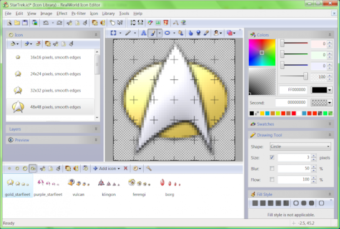
Task: Select the rectangle selection tool
Action: (113, 33)
